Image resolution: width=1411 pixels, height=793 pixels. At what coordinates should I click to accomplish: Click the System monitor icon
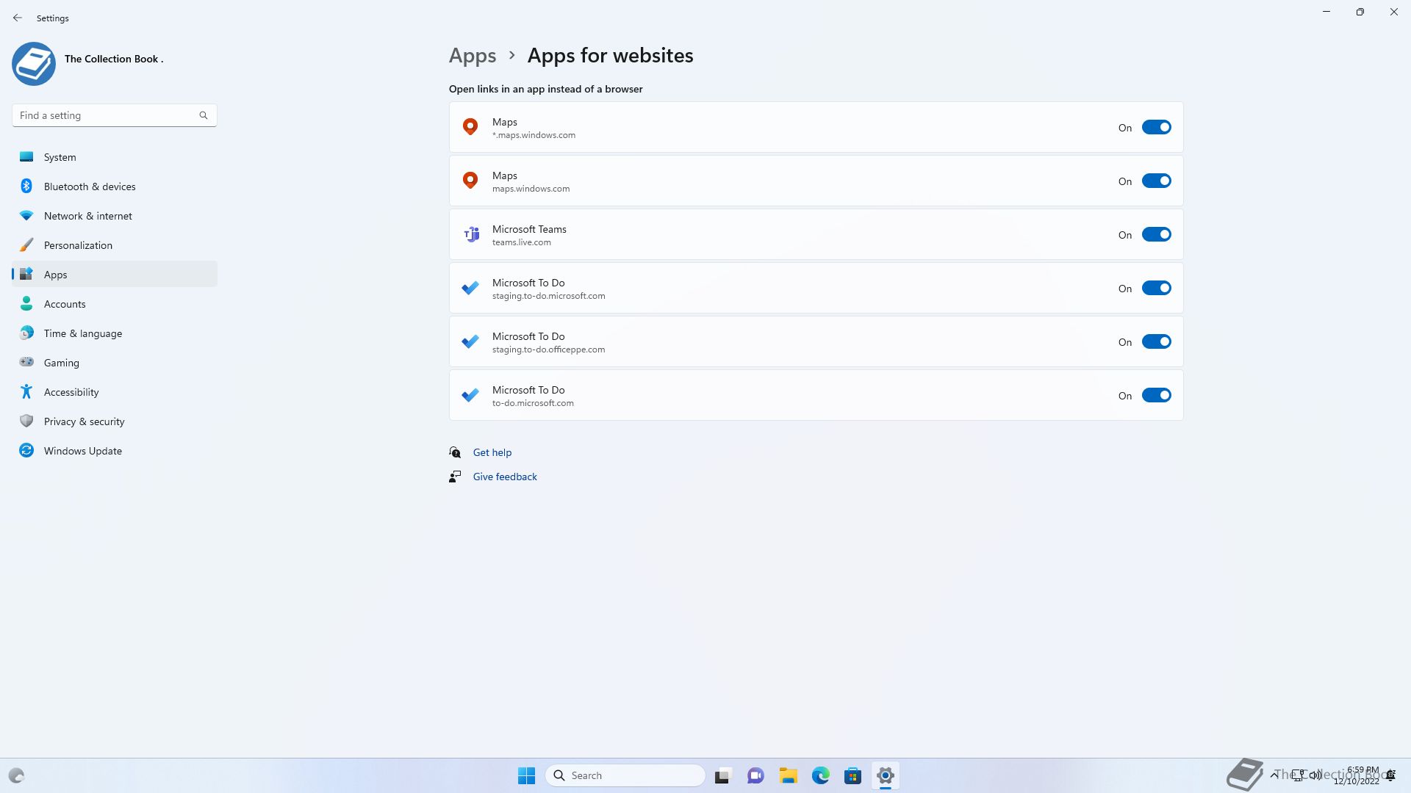coord(26,156)
